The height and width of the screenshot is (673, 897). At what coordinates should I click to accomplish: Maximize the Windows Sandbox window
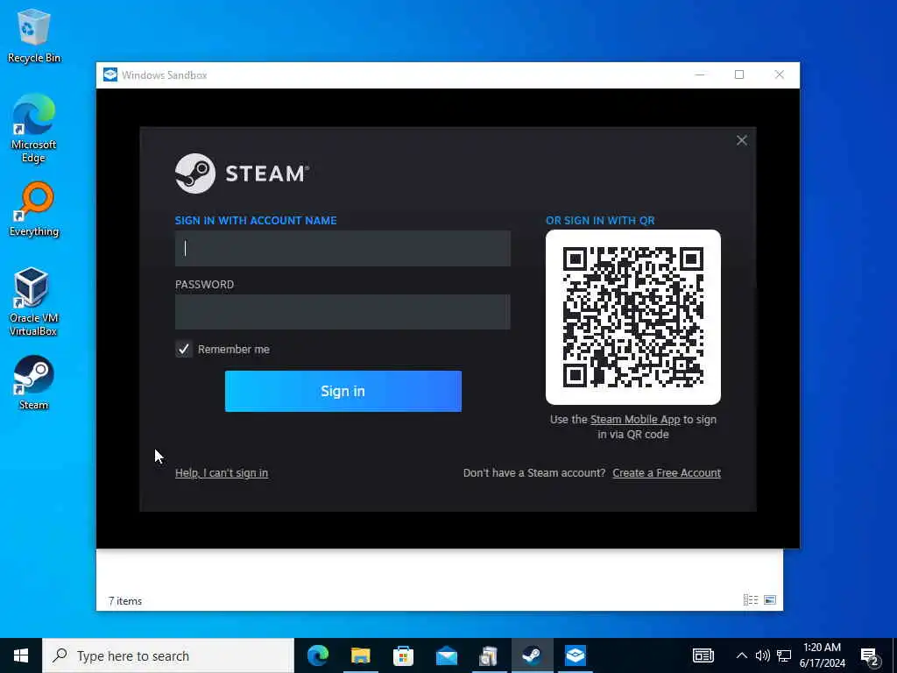click(739, 75)
